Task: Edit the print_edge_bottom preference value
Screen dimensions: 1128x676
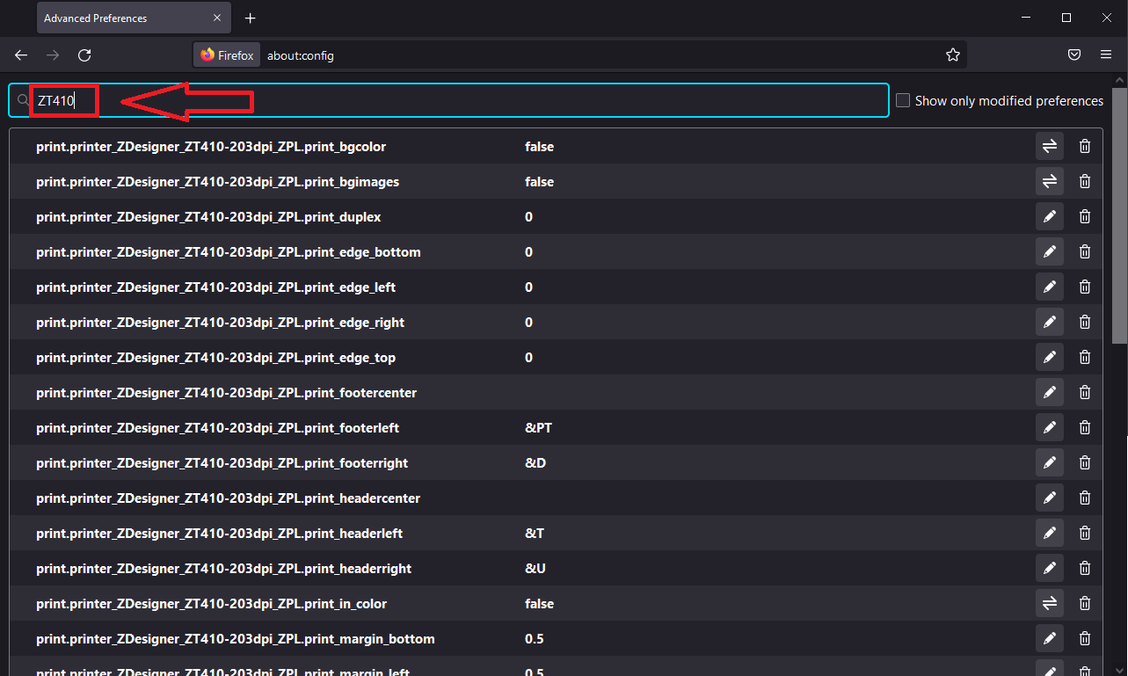Action: click(1049, 251)
